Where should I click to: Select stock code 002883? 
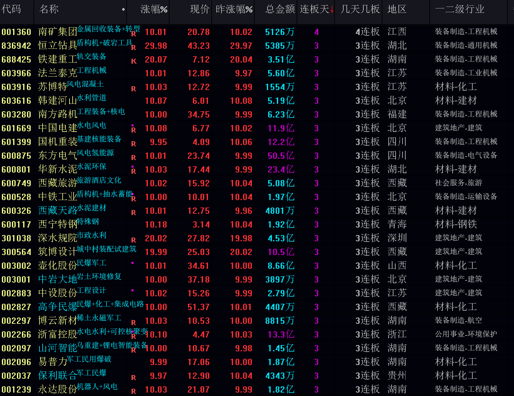16,293
